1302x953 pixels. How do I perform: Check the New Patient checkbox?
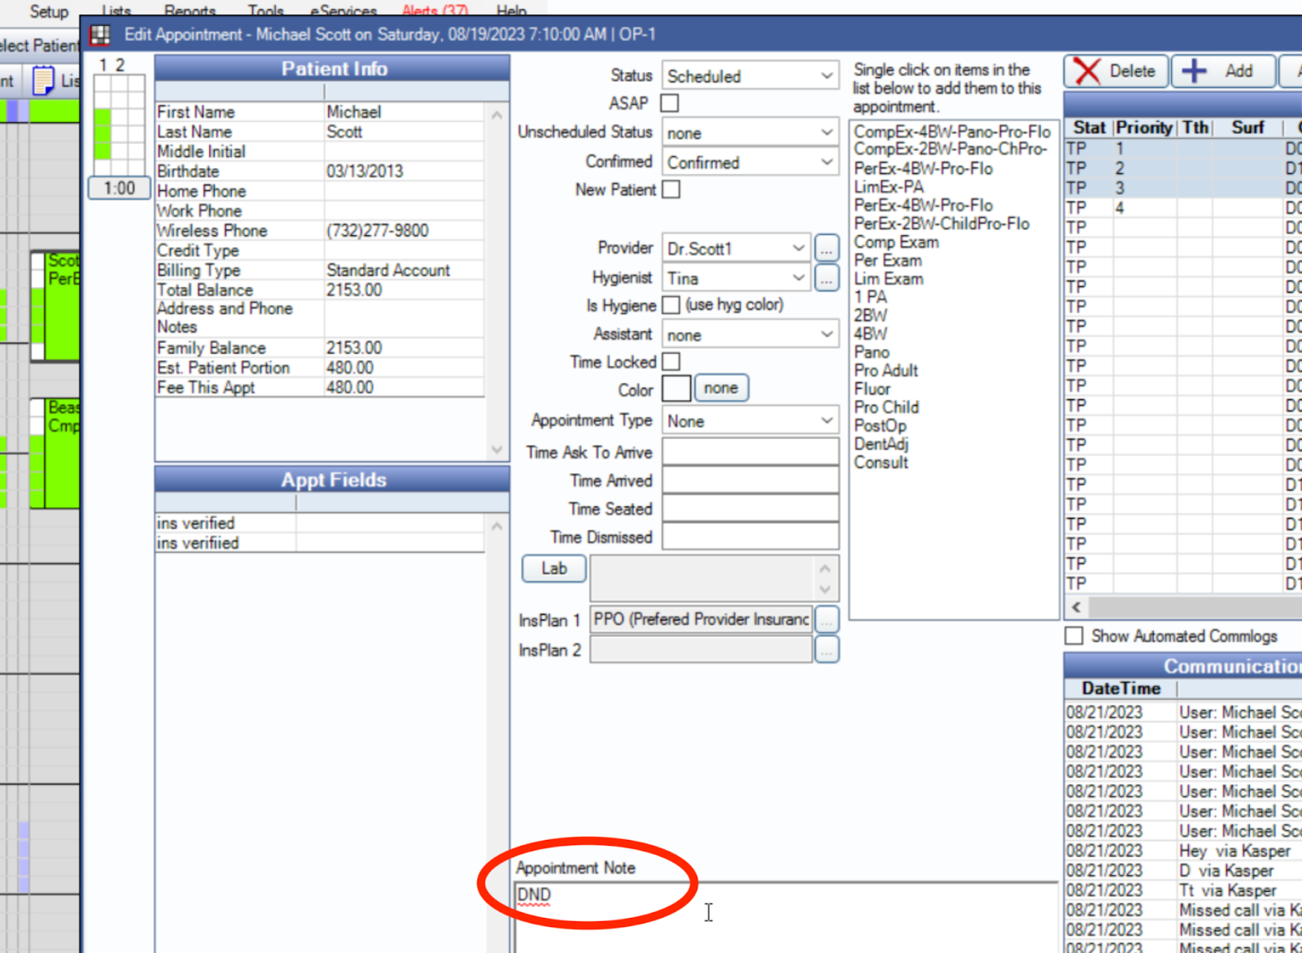[x=671, y=189]
